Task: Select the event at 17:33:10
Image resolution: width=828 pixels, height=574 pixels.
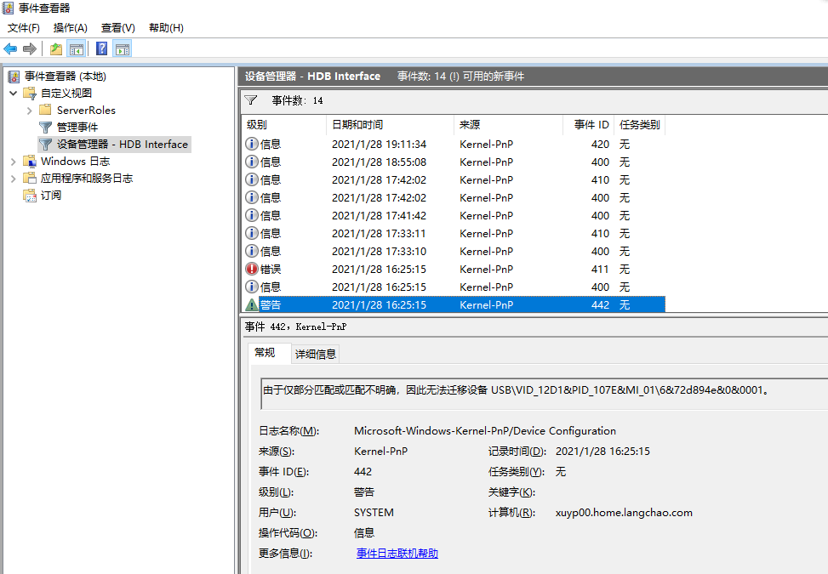Action: pos(454,252)
